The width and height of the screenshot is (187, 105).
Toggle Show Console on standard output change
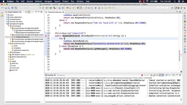(x=160, y=75)
